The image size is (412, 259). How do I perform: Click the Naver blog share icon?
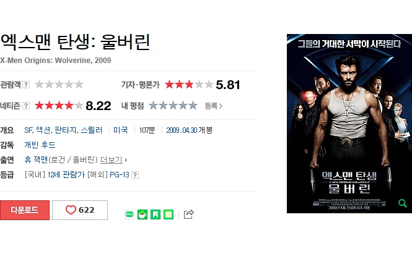click(x=129, y=214)
